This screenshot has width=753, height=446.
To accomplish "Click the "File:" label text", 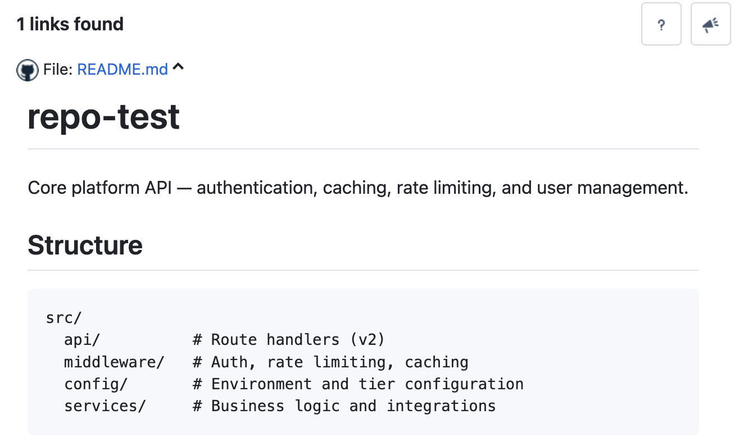I will [58, 69].
